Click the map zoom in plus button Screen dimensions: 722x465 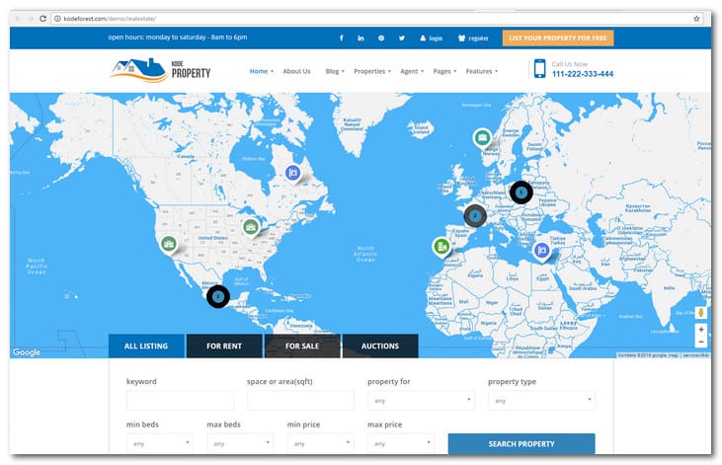[700, 329]
